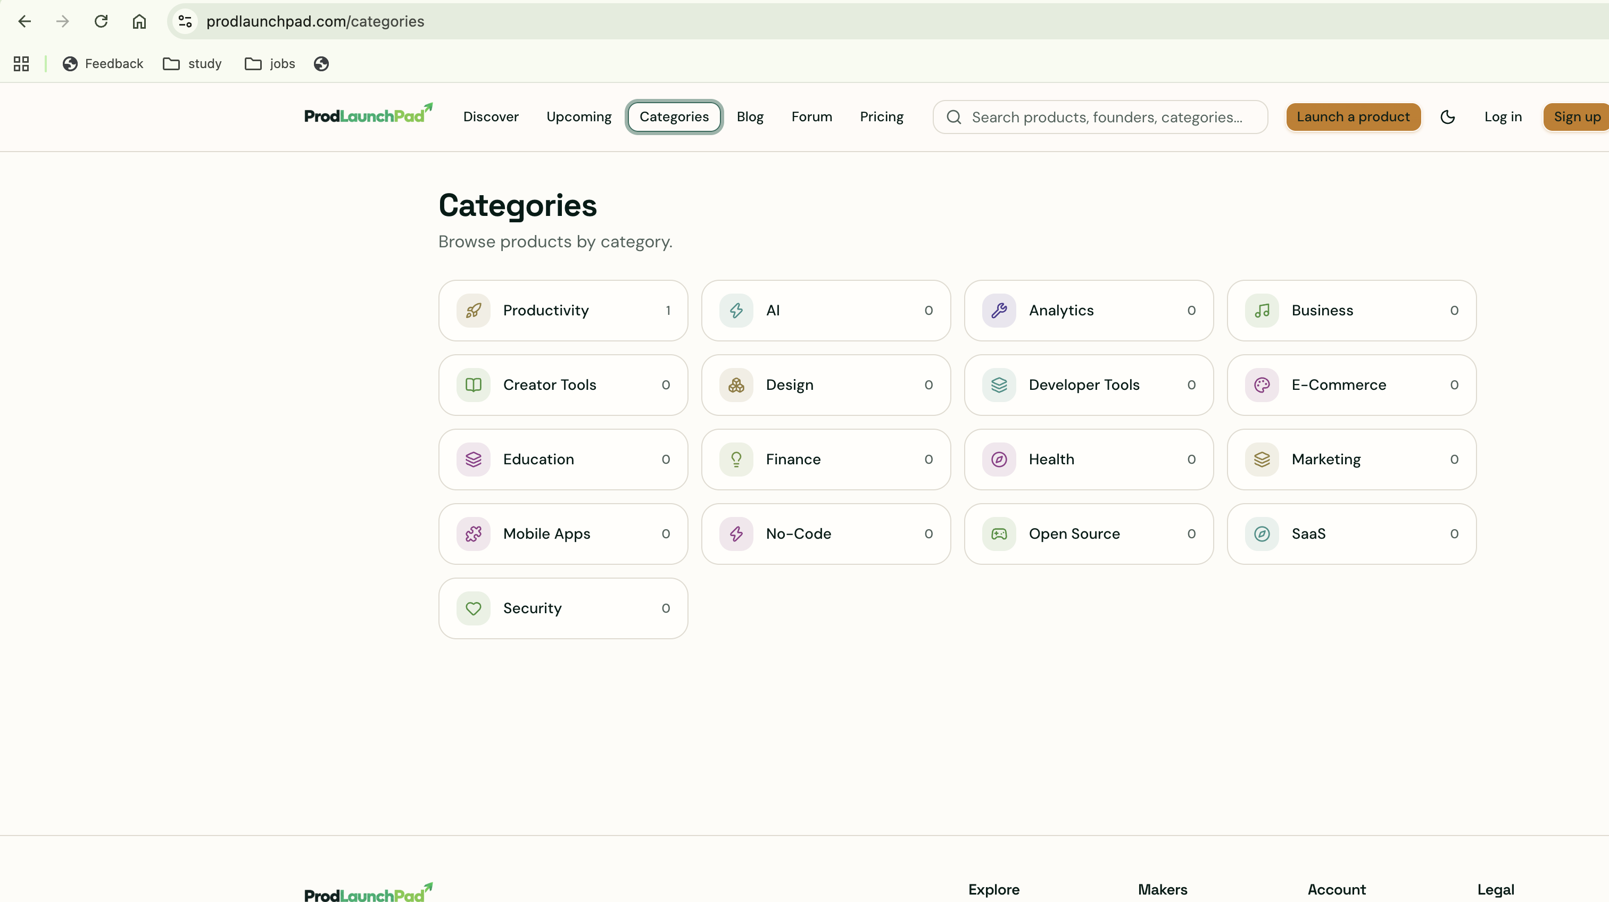Open the browser home page
Image resolution: width=1609 pixels, height=902 pixels.
coord(139,21)
